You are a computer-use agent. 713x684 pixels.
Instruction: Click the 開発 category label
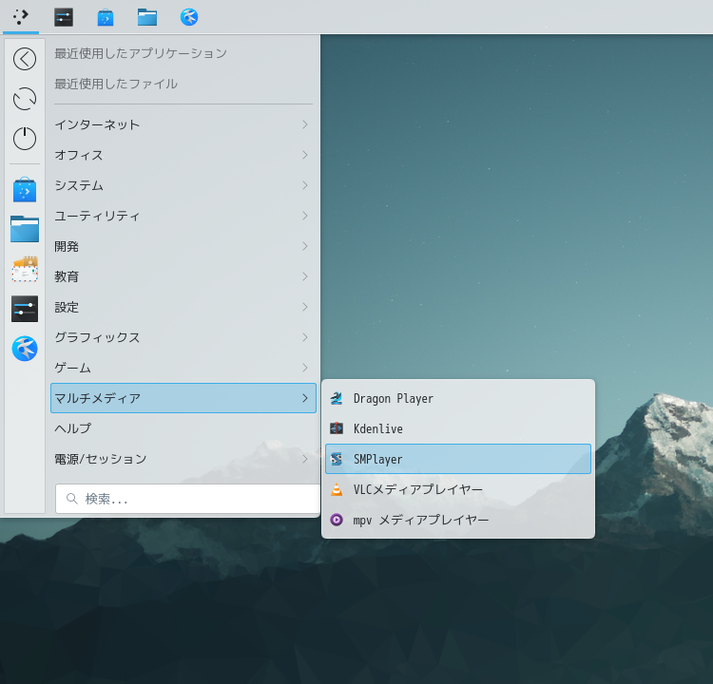[67, 246]
